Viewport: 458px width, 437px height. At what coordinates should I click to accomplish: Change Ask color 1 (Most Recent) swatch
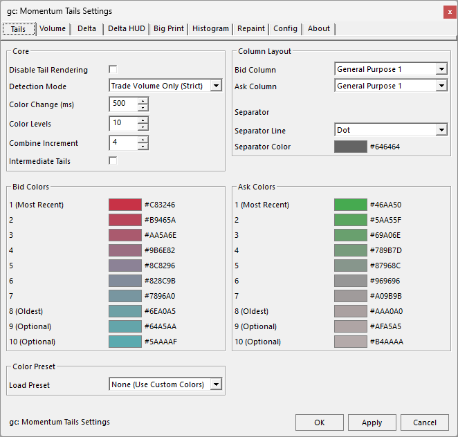point(350,205)
